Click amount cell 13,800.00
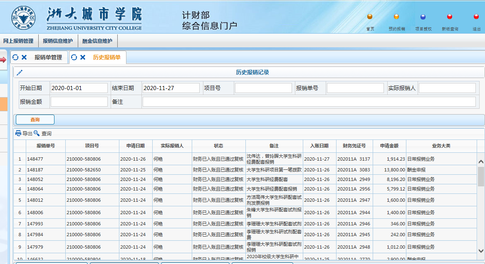Viewport: 485px width, 264px height. [394, 170]
